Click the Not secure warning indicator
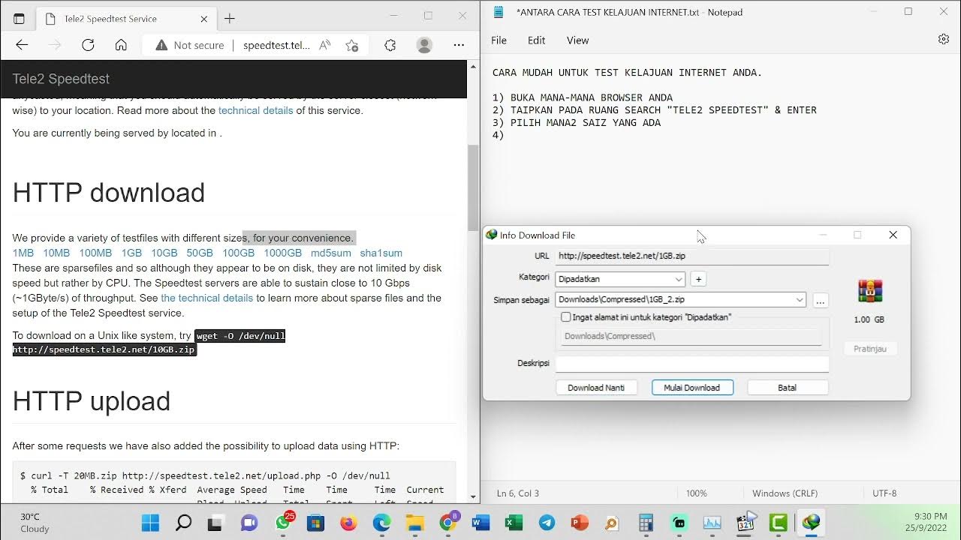The image size is (961, 540). 190,45
